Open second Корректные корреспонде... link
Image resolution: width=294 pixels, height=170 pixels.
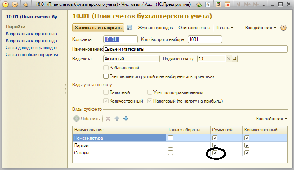coord(33,41)
